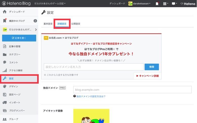Click the darakekaasan user avatar in header
197x123 pixels.
pyautogui.click(x=130, y=4)
